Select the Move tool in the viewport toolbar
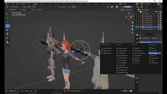 (x=8, y=22)
